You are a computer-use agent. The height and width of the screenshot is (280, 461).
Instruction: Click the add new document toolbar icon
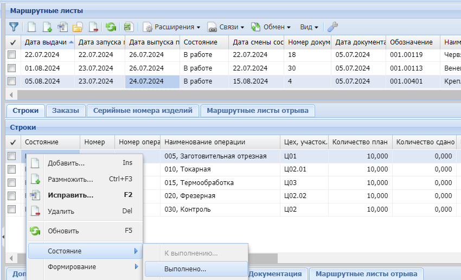tap(32, 27)
